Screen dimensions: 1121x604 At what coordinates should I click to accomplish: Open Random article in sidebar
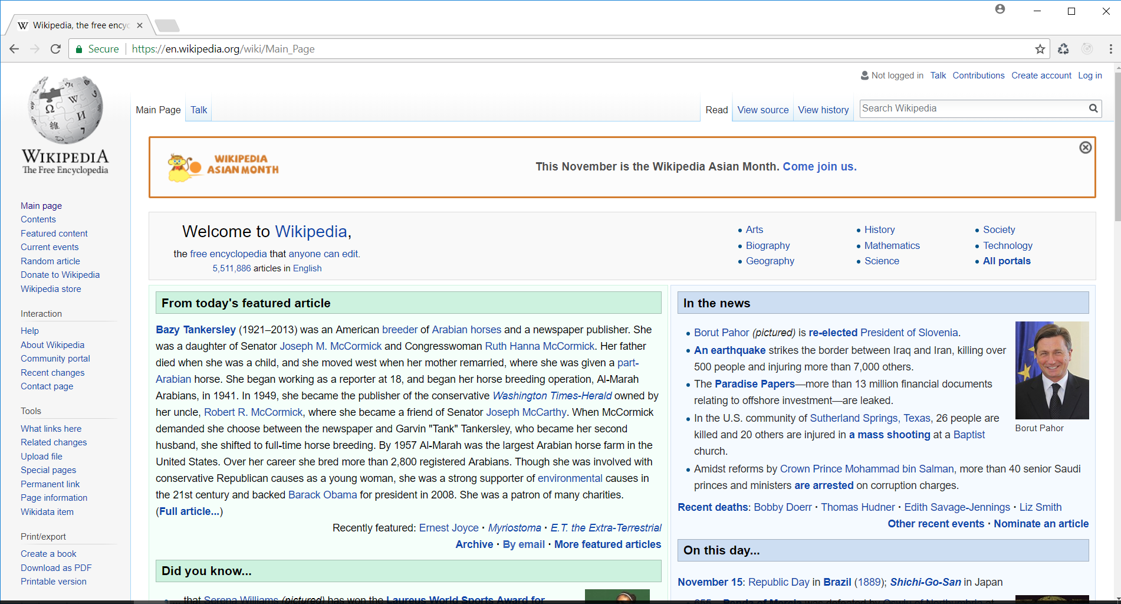[x=50, y=261]
